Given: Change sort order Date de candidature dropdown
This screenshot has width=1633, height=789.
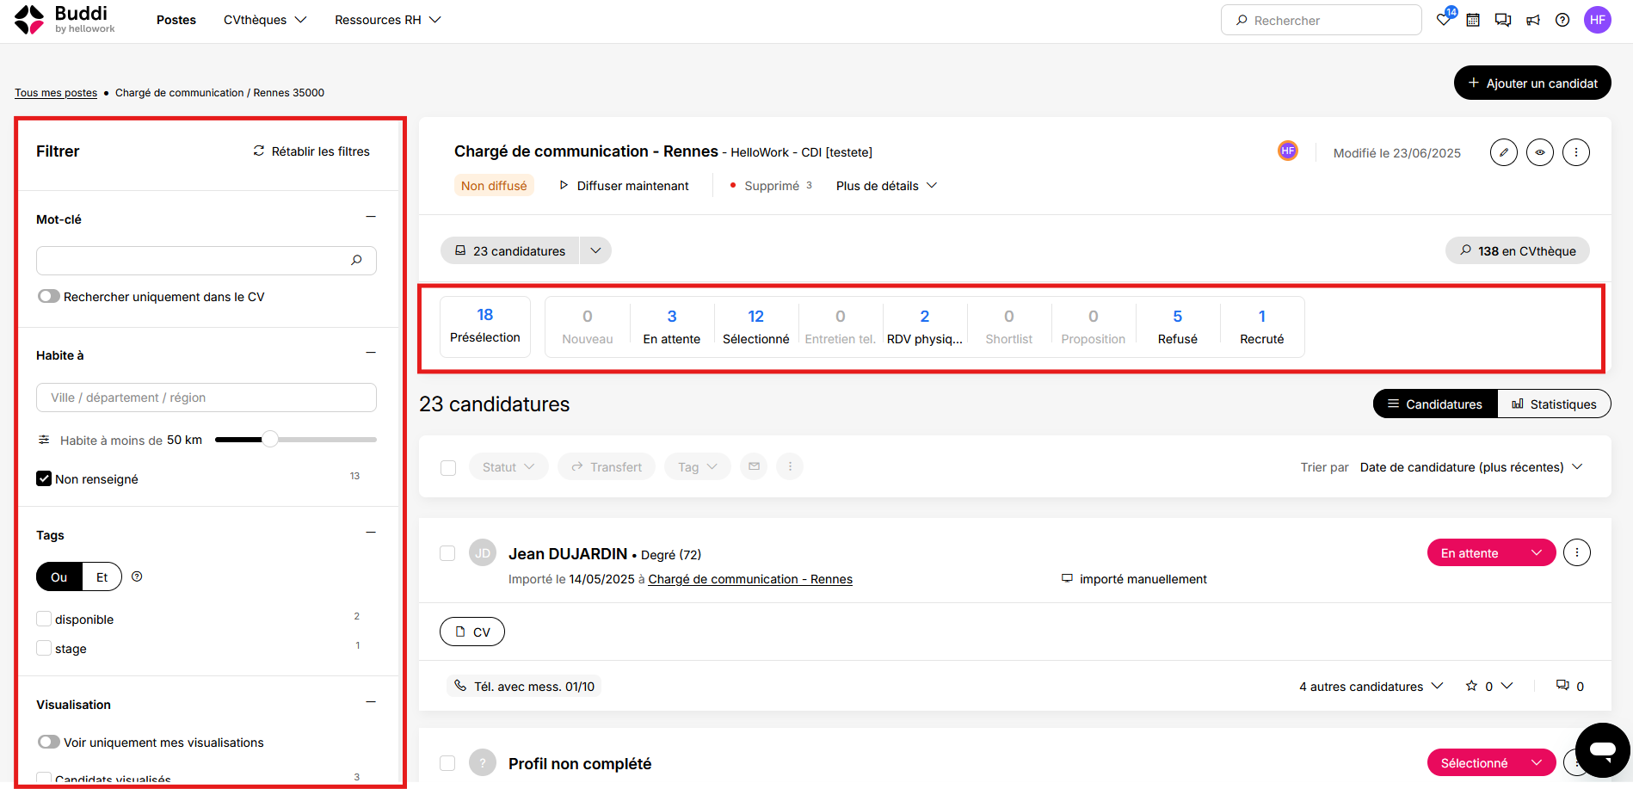Looking at the screenshot, I should click(1471, 466).
